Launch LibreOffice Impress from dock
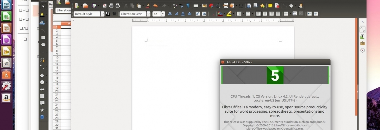Image resolution: width=380 pixels, height=130 pixels. [6, 28]
